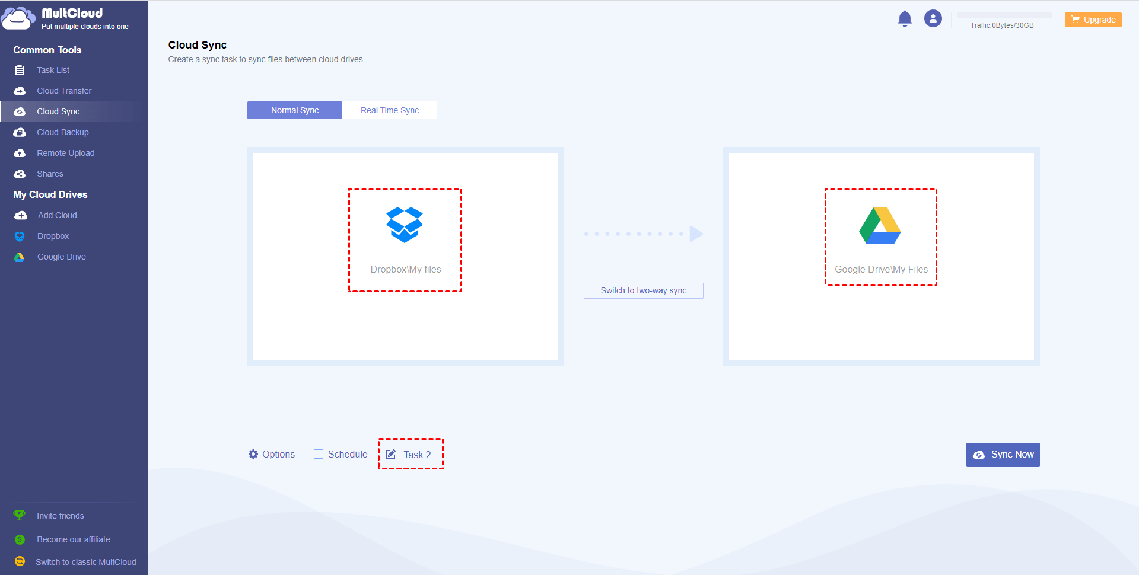The image size is (1139, 575).
Task: Click the Cloud Transfer sidebar icon
Action: [20, 91]
